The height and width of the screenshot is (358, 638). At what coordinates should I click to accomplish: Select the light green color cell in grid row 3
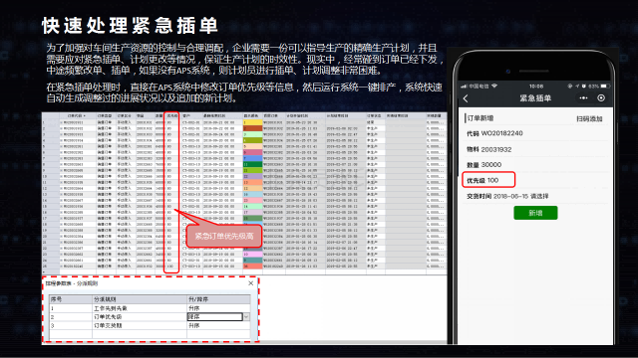[252, 134]
